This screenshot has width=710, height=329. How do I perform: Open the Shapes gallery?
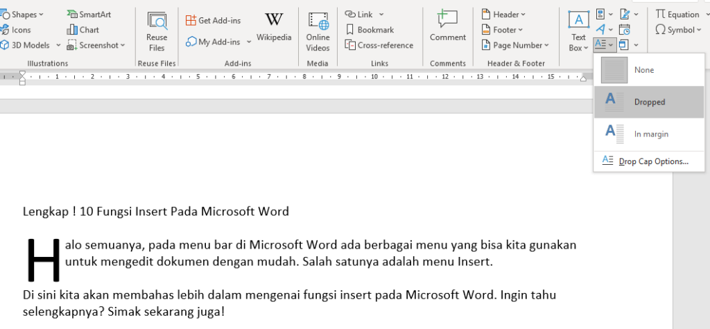pos(21,15)
